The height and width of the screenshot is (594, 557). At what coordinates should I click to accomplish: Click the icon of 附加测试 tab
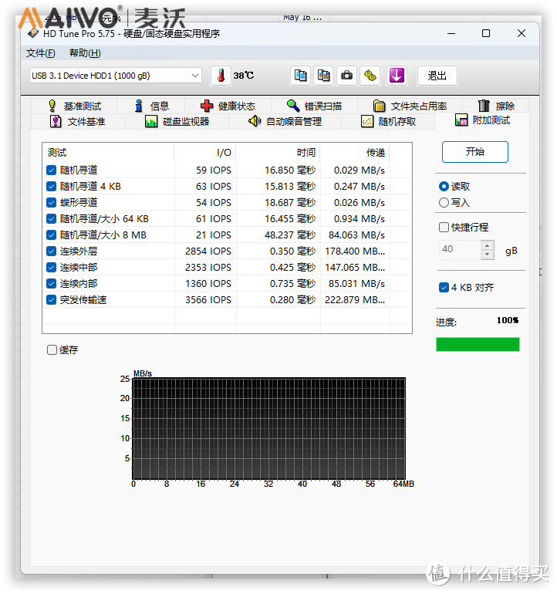[x=461, y=120]
